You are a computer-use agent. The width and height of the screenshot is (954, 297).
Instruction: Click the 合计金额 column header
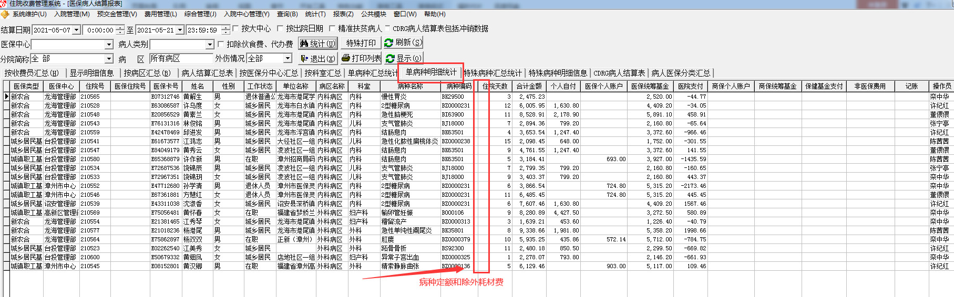point(529,86)
